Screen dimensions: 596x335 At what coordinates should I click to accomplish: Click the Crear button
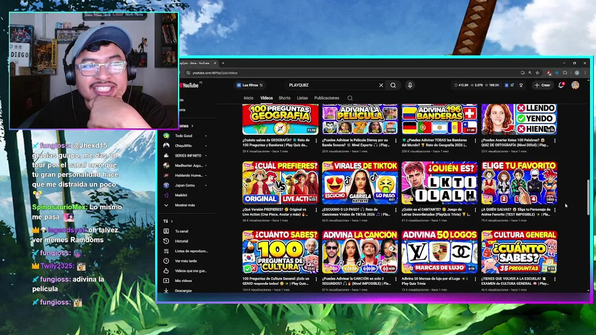tap(542, 85)
